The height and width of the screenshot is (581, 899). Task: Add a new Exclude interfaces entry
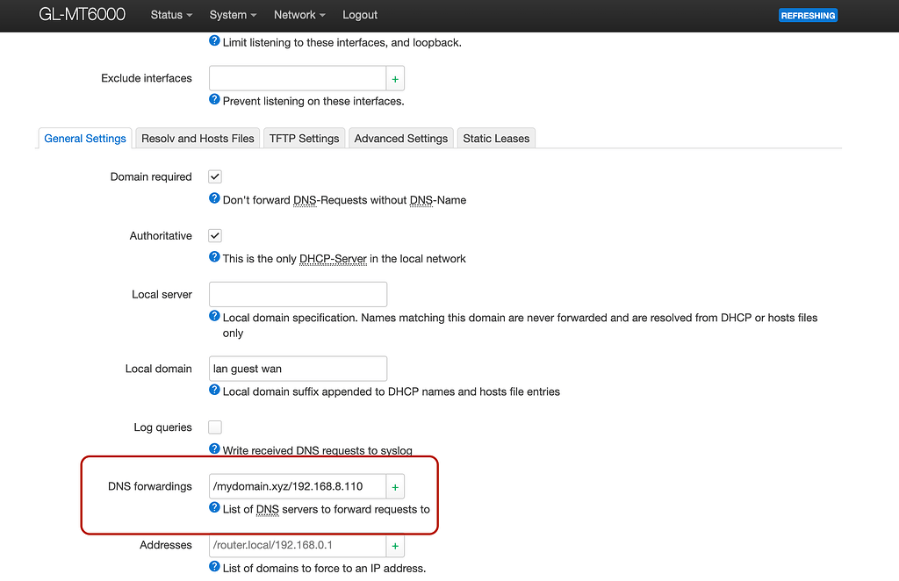click(394, 78)
